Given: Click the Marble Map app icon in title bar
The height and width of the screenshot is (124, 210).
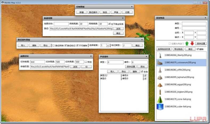Looking at the screenshot, I should [x=2, y=3].
